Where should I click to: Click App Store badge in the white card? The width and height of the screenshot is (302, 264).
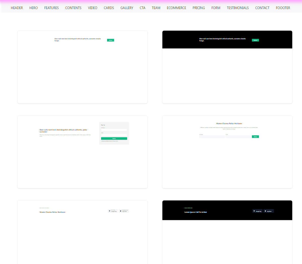pyautogui.click(x=124, y=211)
